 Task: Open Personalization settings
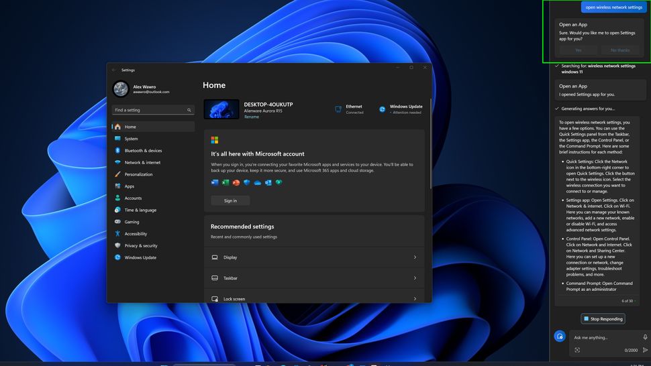point(153,174)
